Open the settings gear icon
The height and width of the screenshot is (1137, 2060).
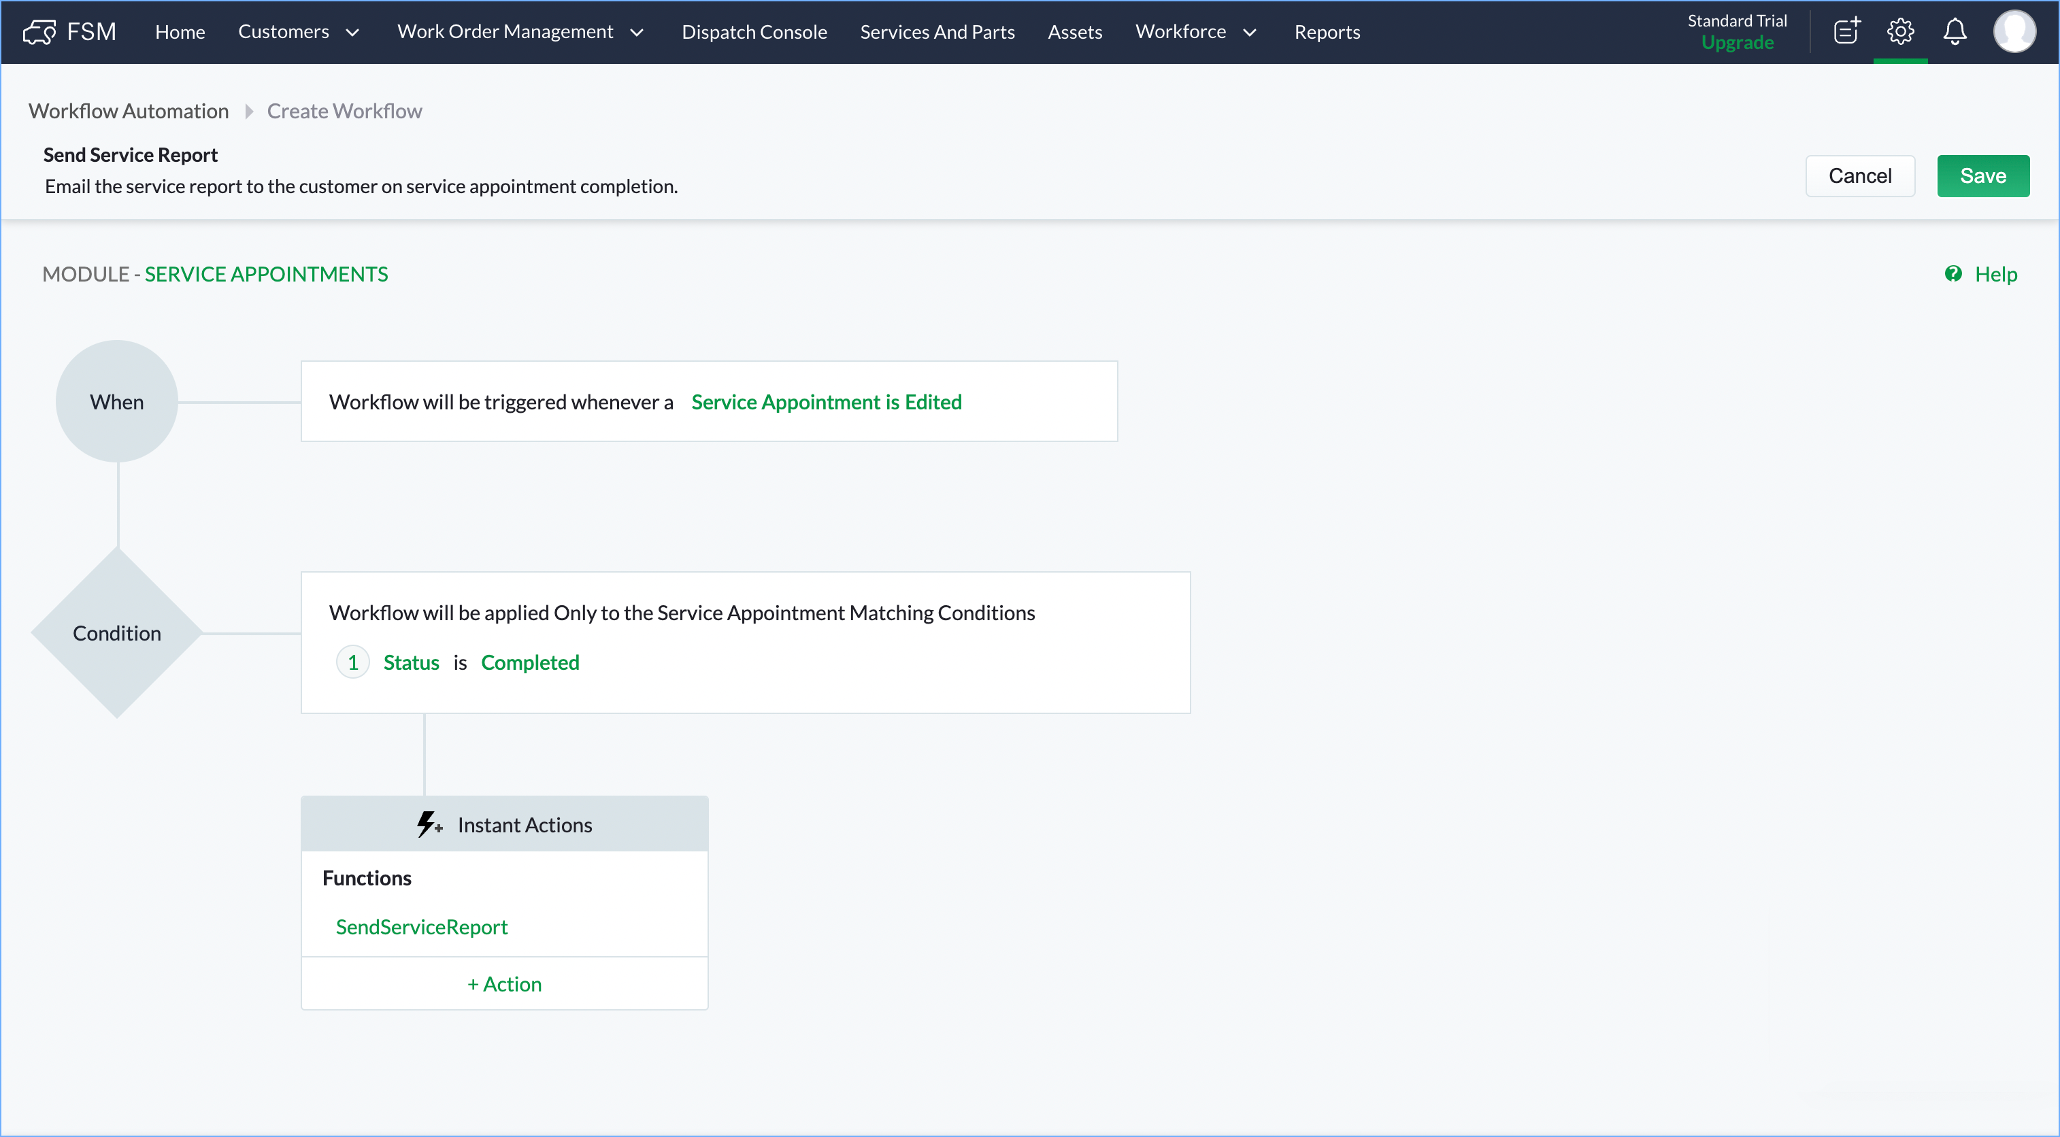pyautogui.click(x=1900, y=31)
